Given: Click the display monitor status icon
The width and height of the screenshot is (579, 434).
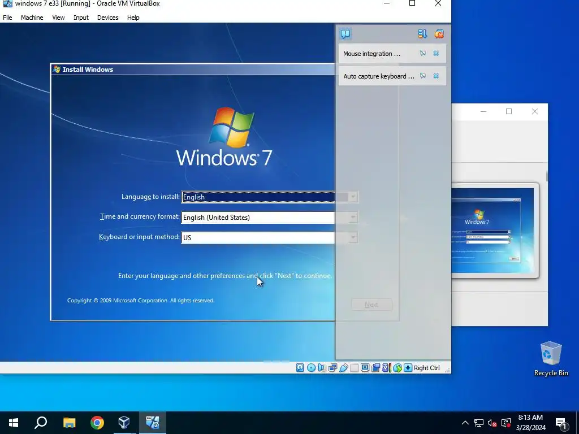Looking at the screenshot, I should [365, 367].
